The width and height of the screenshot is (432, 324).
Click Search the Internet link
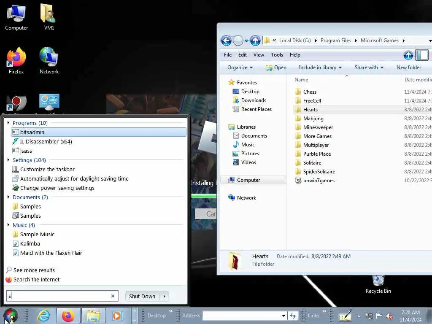point(36,279)
